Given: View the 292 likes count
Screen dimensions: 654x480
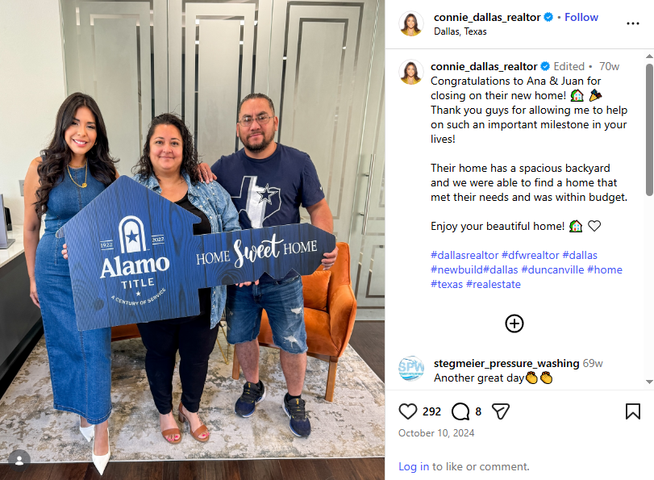Looking at the screenshot, I should pos(431,412).
